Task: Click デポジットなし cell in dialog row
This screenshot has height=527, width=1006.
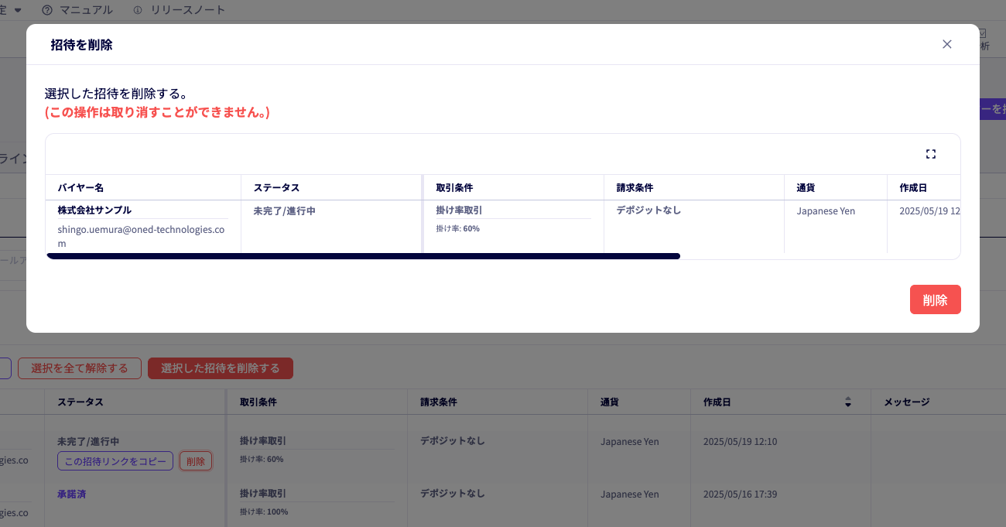Action: (648, 210)
